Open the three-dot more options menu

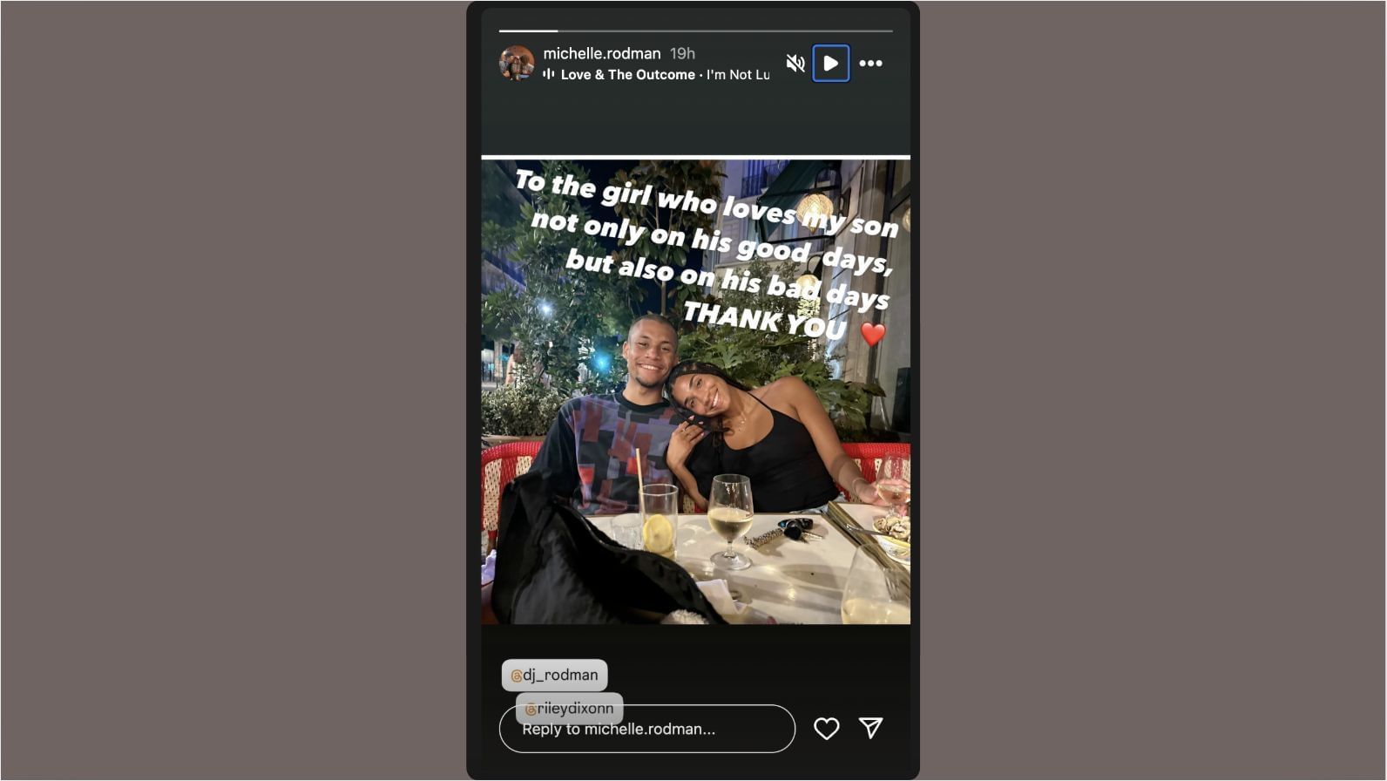pos(870,63)
